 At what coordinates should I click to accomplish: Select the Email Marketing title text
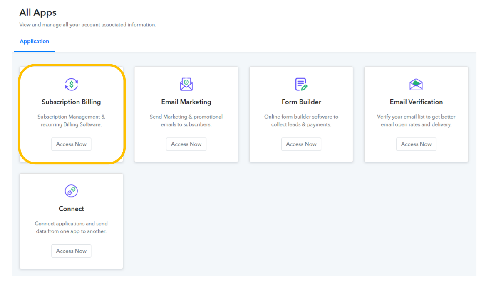(186, 102)
